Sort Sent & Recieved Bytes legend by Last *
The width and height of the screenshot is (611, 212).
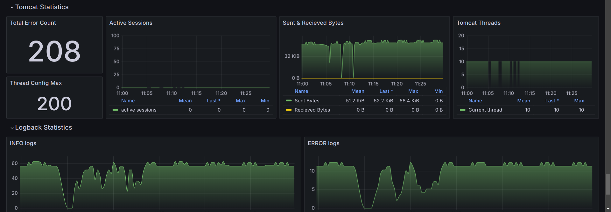tap(386, 91)
